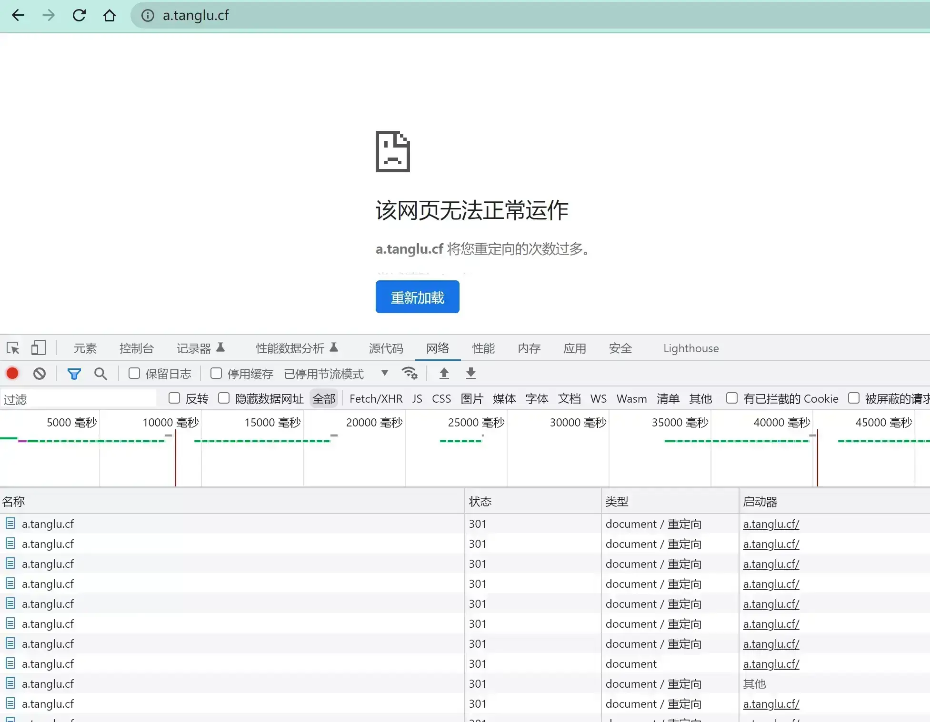930x722 pixels.
Task: Filter requests by JS type
Action: pos(417,399)
